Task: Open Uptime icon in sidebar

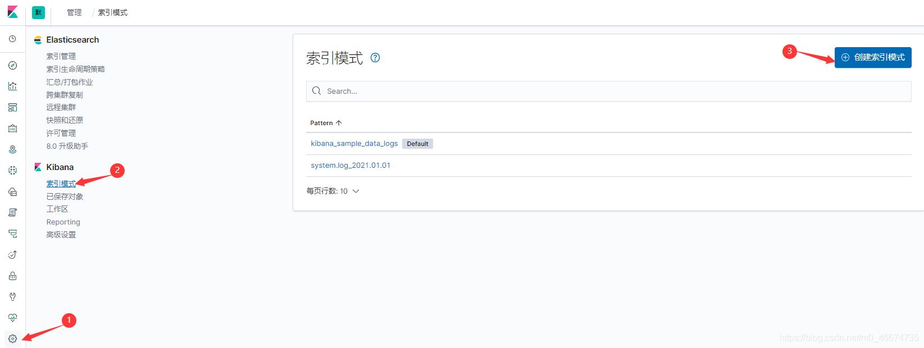Action: pyautogui.click(x=12, y=255)
